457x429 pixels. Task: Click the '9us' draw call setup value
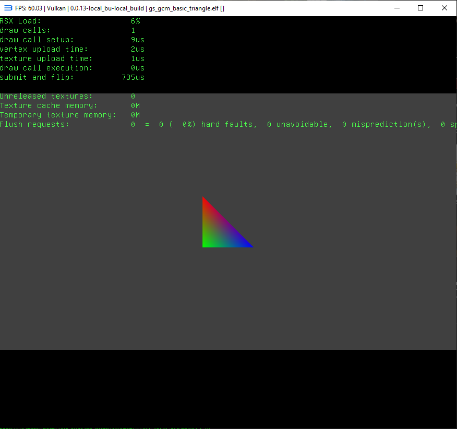[x=138, y=40]
